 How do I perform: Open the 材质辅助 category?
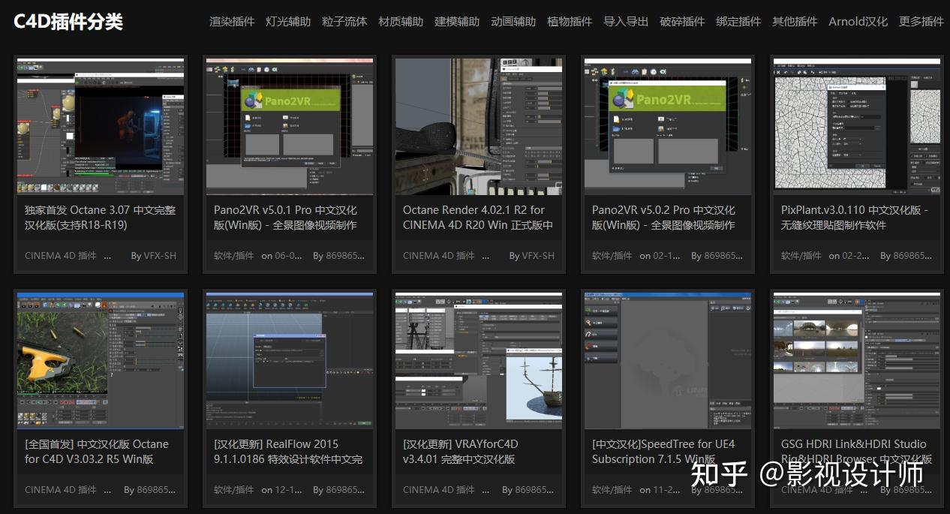point(401,22)
